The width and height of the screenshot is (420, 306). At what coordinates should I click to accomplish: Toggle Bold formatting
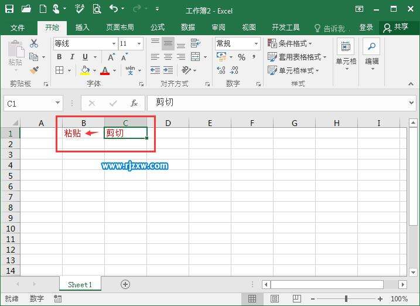click(x=59, y=57)
